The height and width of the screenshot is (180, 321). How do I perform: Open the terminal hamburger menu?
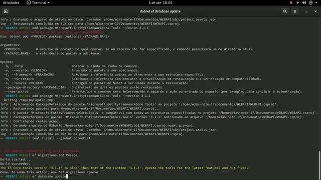point(295,11)
